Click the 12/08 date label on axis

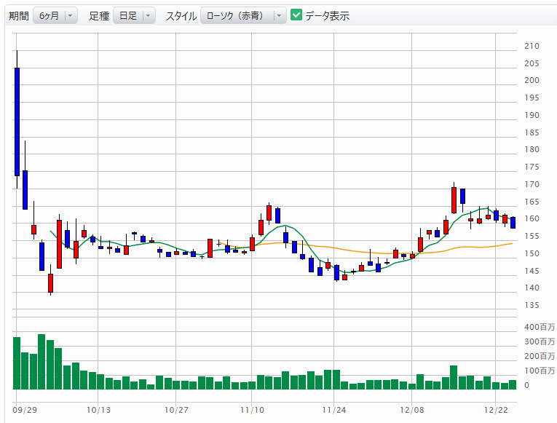pyautogui.click(x=412, y=410)
